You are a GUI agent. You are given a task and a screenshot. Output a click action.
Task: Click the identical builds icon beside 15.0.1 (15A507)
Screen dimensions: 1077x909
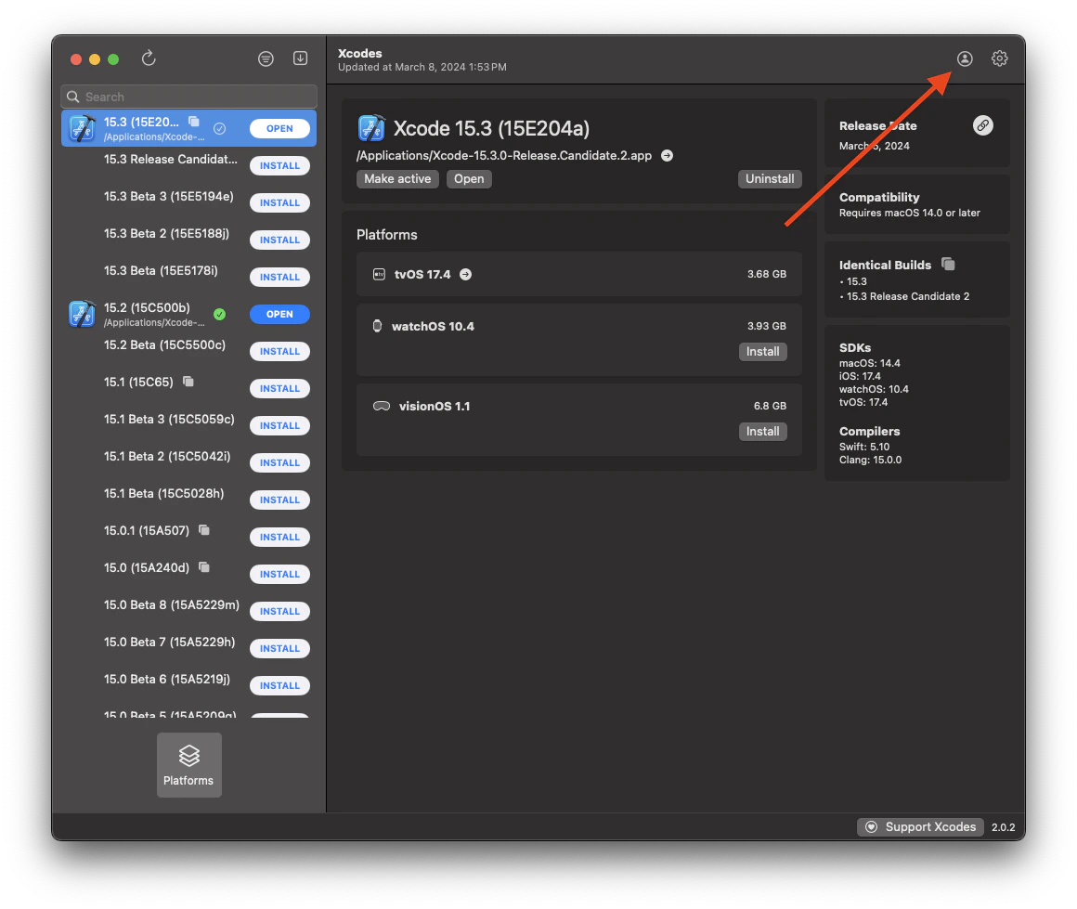[x=204, y=530]
